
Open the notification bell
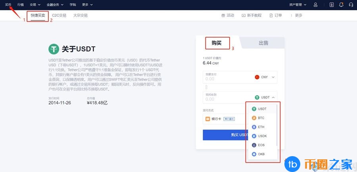click(x=341, y=5)
